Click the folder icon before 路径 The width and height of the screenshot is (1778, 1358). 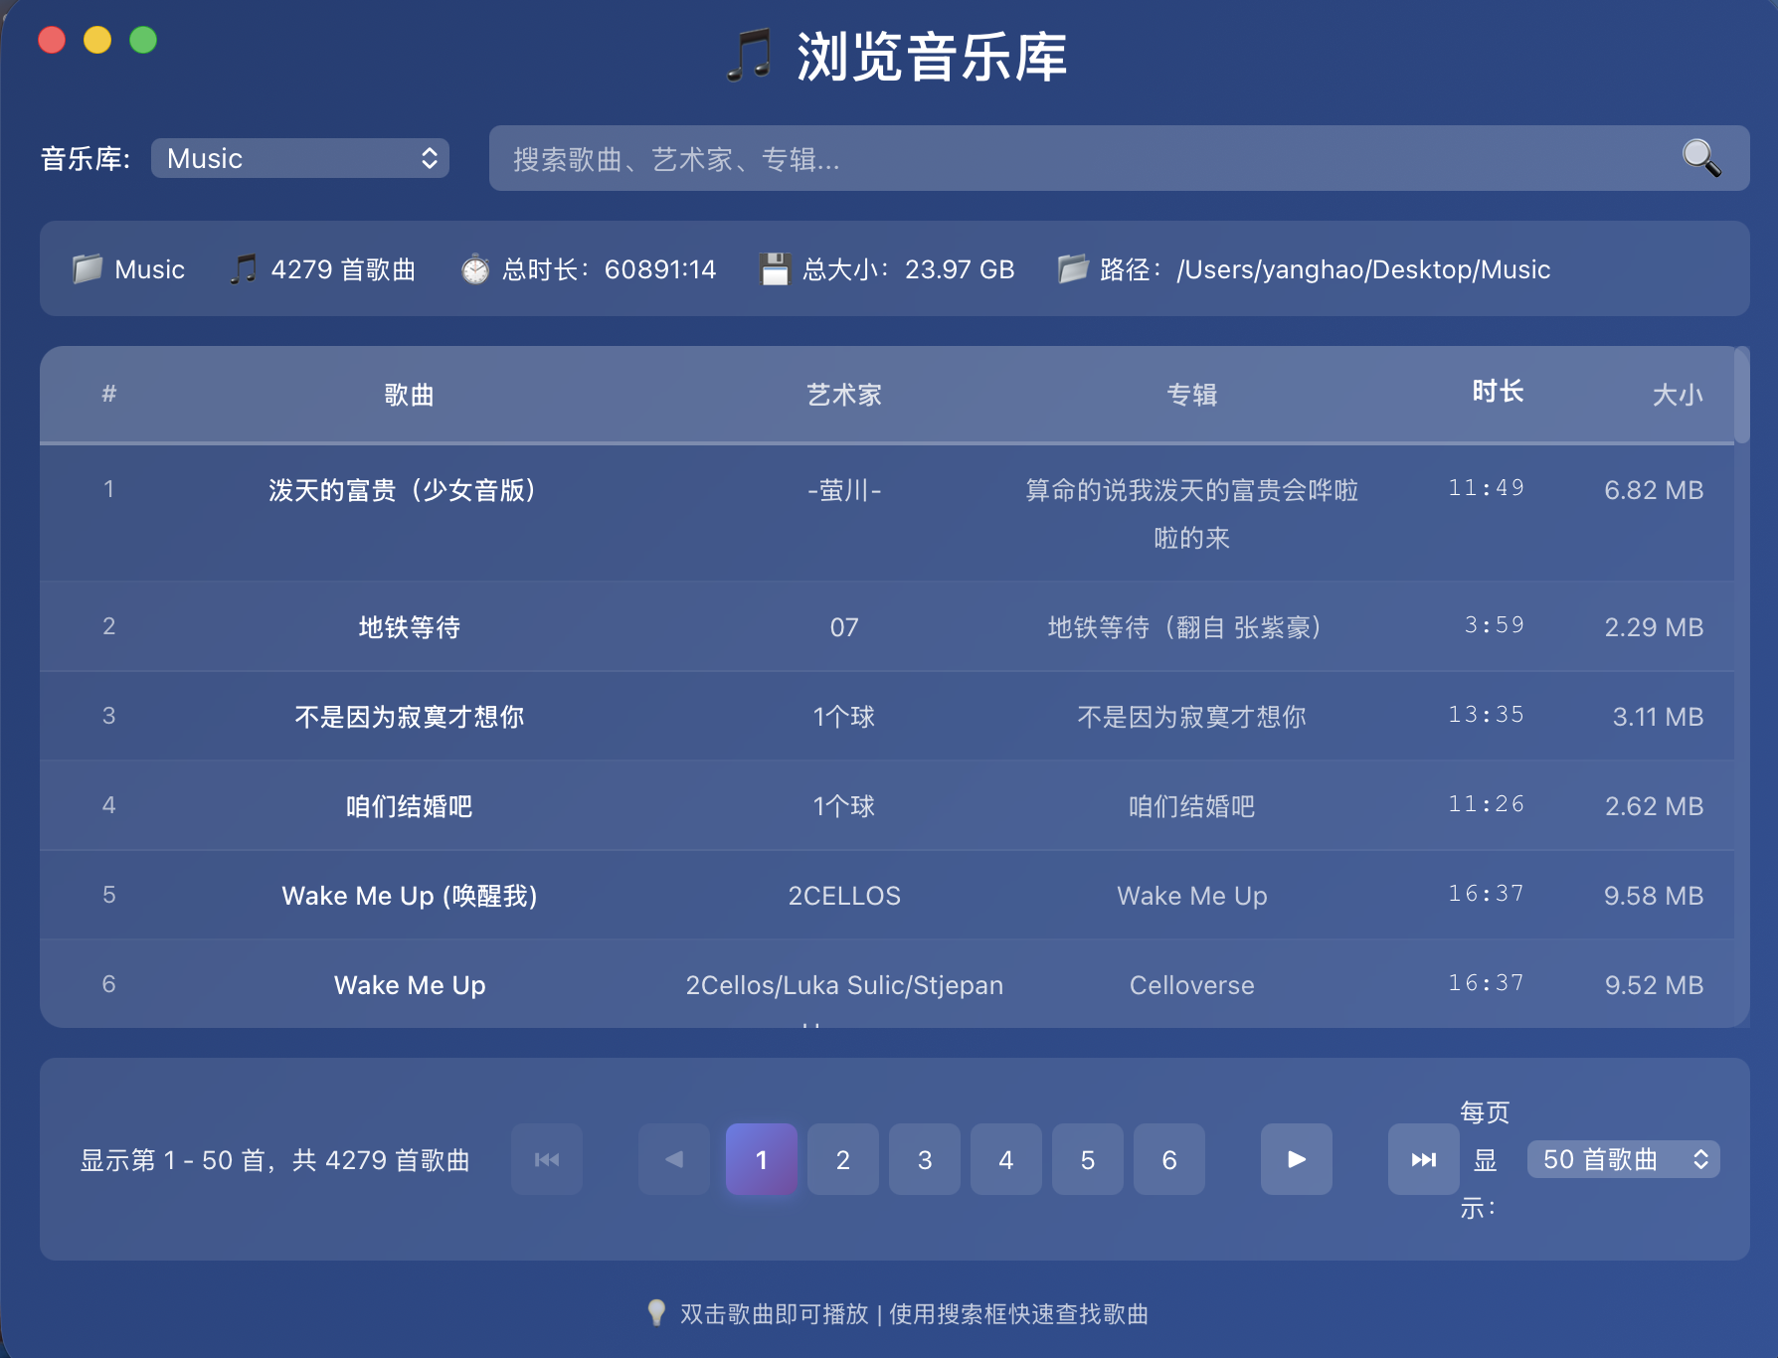coord(1074,268)
